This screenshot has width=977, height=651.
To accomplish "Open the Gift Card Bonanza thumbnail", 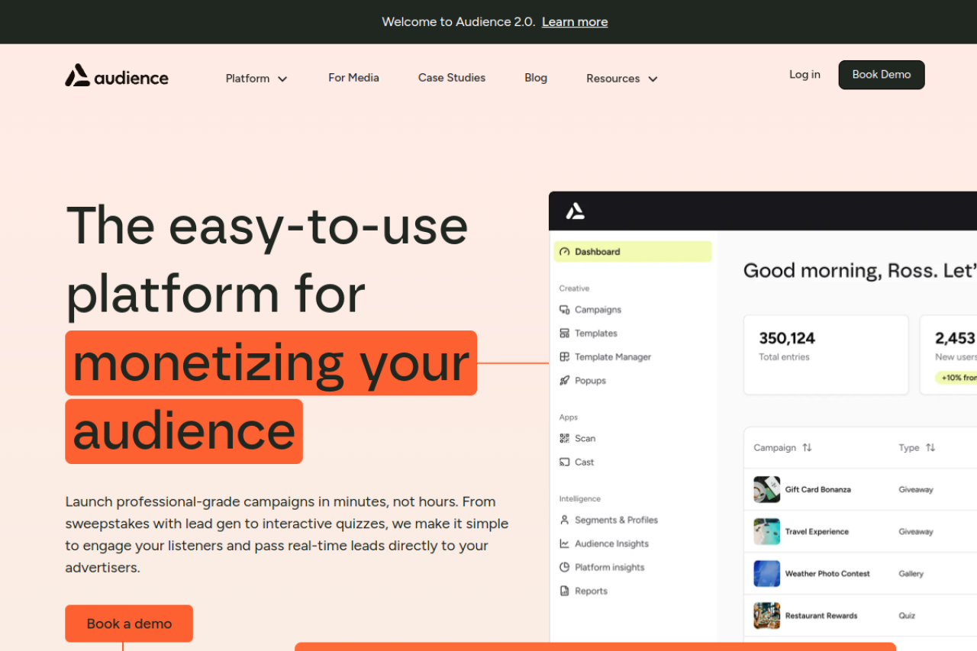I will click(x=766, y=490).
